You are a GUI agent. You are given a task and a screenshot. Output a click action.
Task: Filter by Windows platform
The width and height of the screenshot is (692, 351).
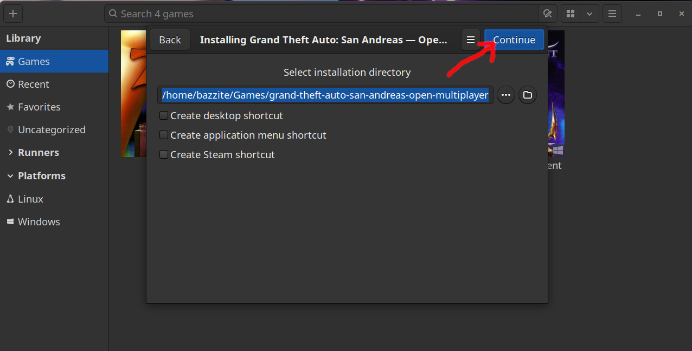(54, 222)
